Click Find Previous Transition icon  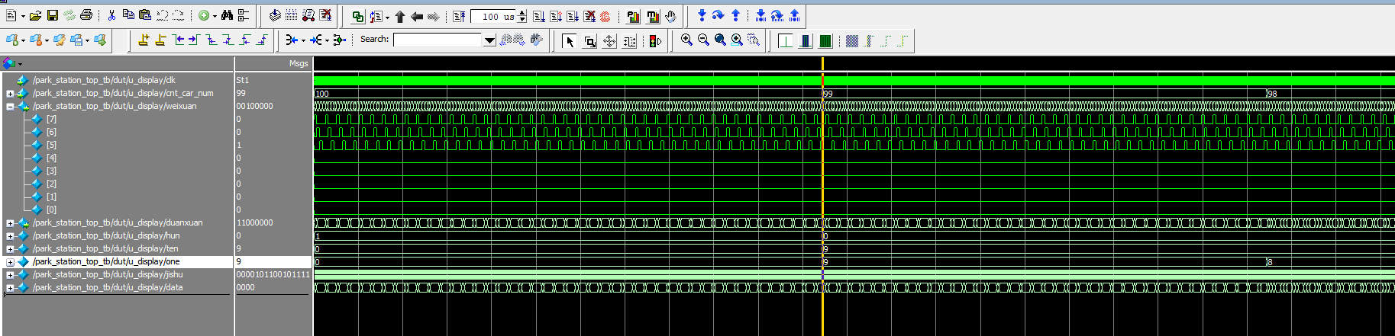(x=179, y=40)
